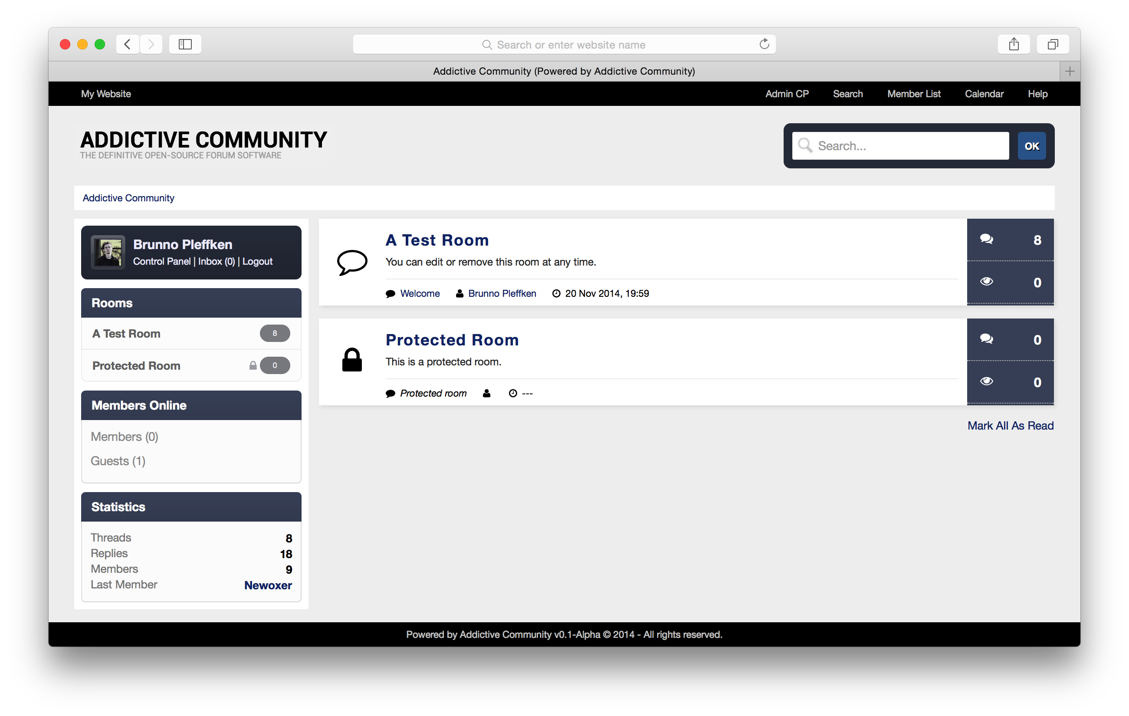Click the show all tabs icon
Screen dimensions: 1129x716
pos(1053,45)
